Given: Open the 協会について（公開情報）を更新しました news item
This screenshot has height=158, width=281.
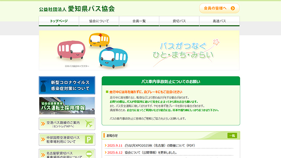Looking at the screenshot, I should point(151,153).
